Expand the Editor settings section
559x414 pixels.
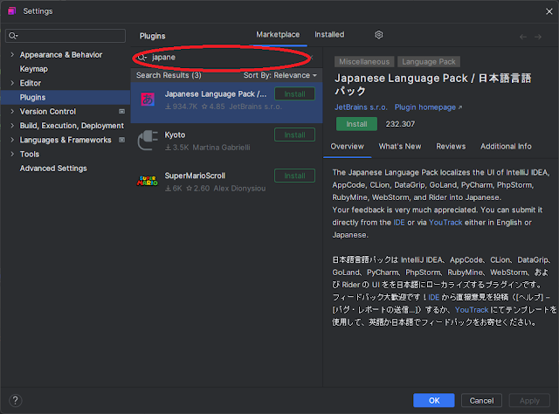12,83
